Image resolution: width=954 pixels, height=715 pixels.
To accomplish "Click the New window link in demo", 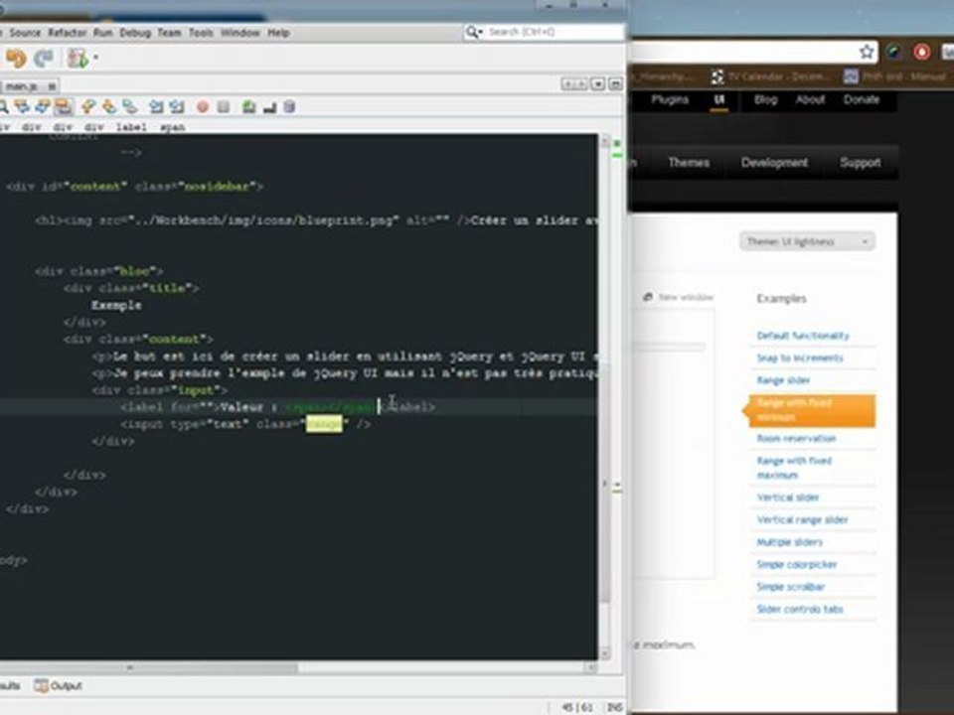I will click(x=679, y=297).
